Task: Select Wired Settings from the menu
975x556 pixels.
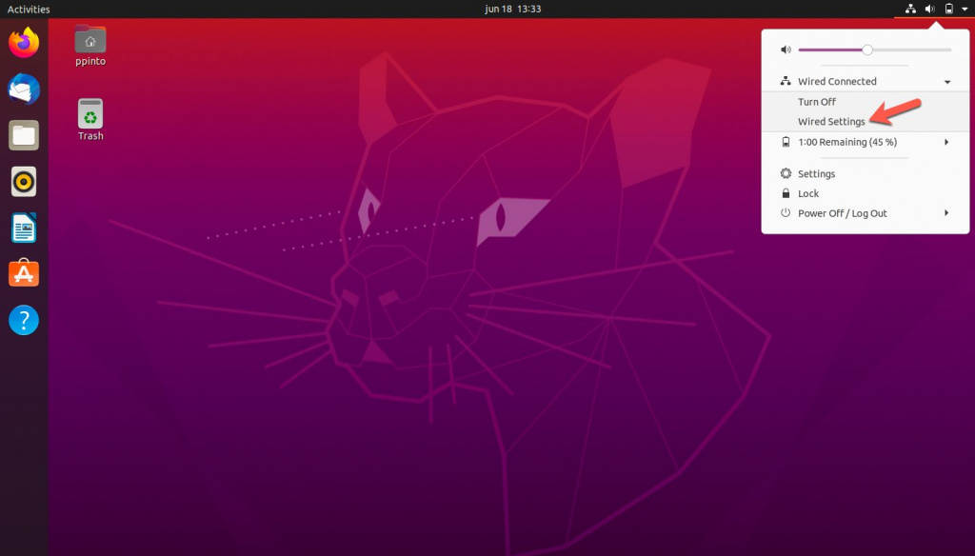Action: 833,122
